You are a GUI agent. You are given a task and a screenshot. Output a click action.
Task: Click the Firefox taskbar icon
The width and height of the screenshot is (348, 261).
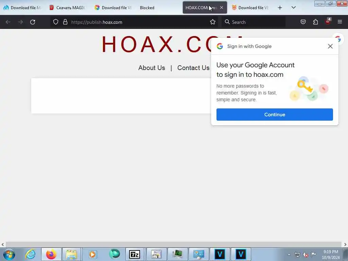coord(51,254)
